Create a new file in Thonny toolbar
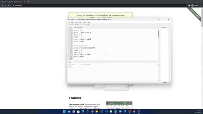The width and height of the screenshot is (203, 114). coord(69,25)
